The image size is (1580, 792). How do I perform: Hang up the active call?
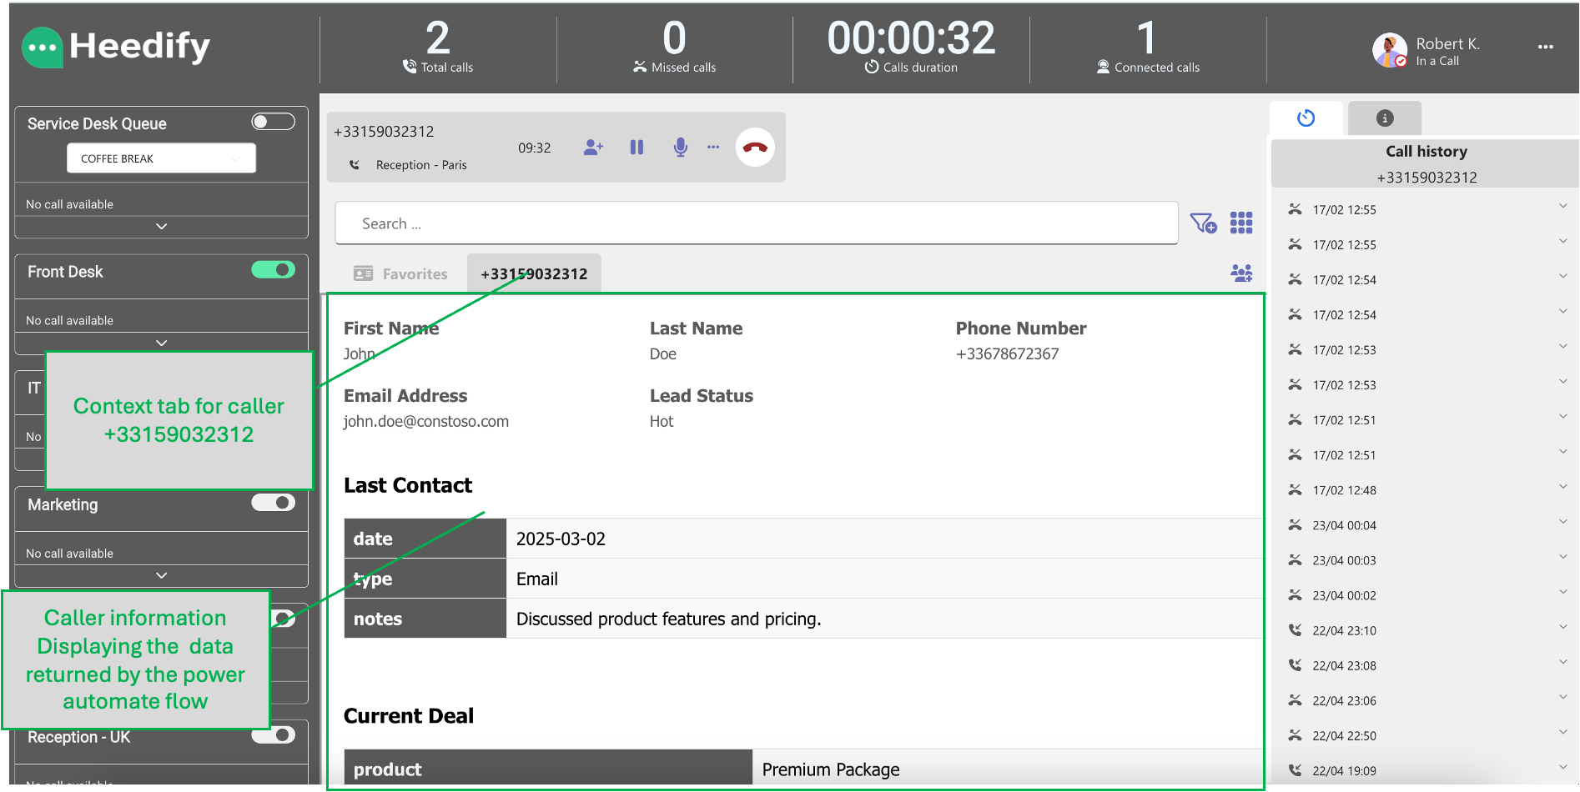click(755, 148)
